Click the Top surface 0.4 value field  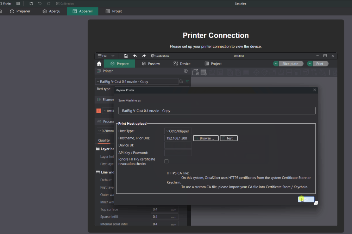pyautogui.click(x=164, y=209)
